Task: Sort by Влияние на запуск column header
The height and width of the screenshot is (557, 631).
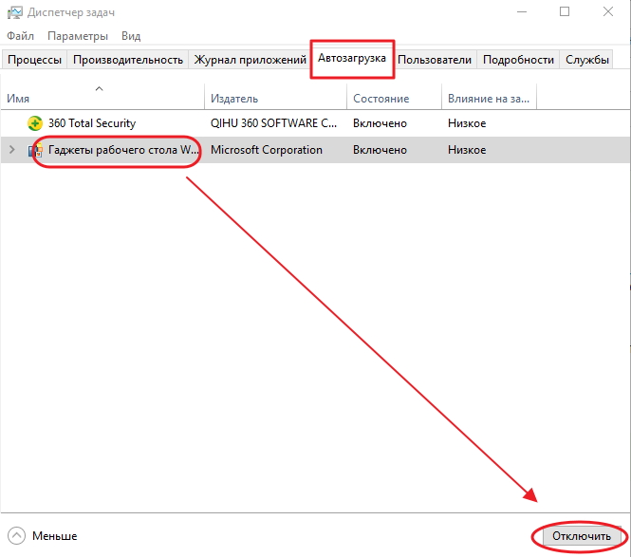Action: [x=489, y=96]
